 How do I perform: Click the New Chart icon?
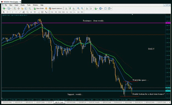[x=4, y=9]
